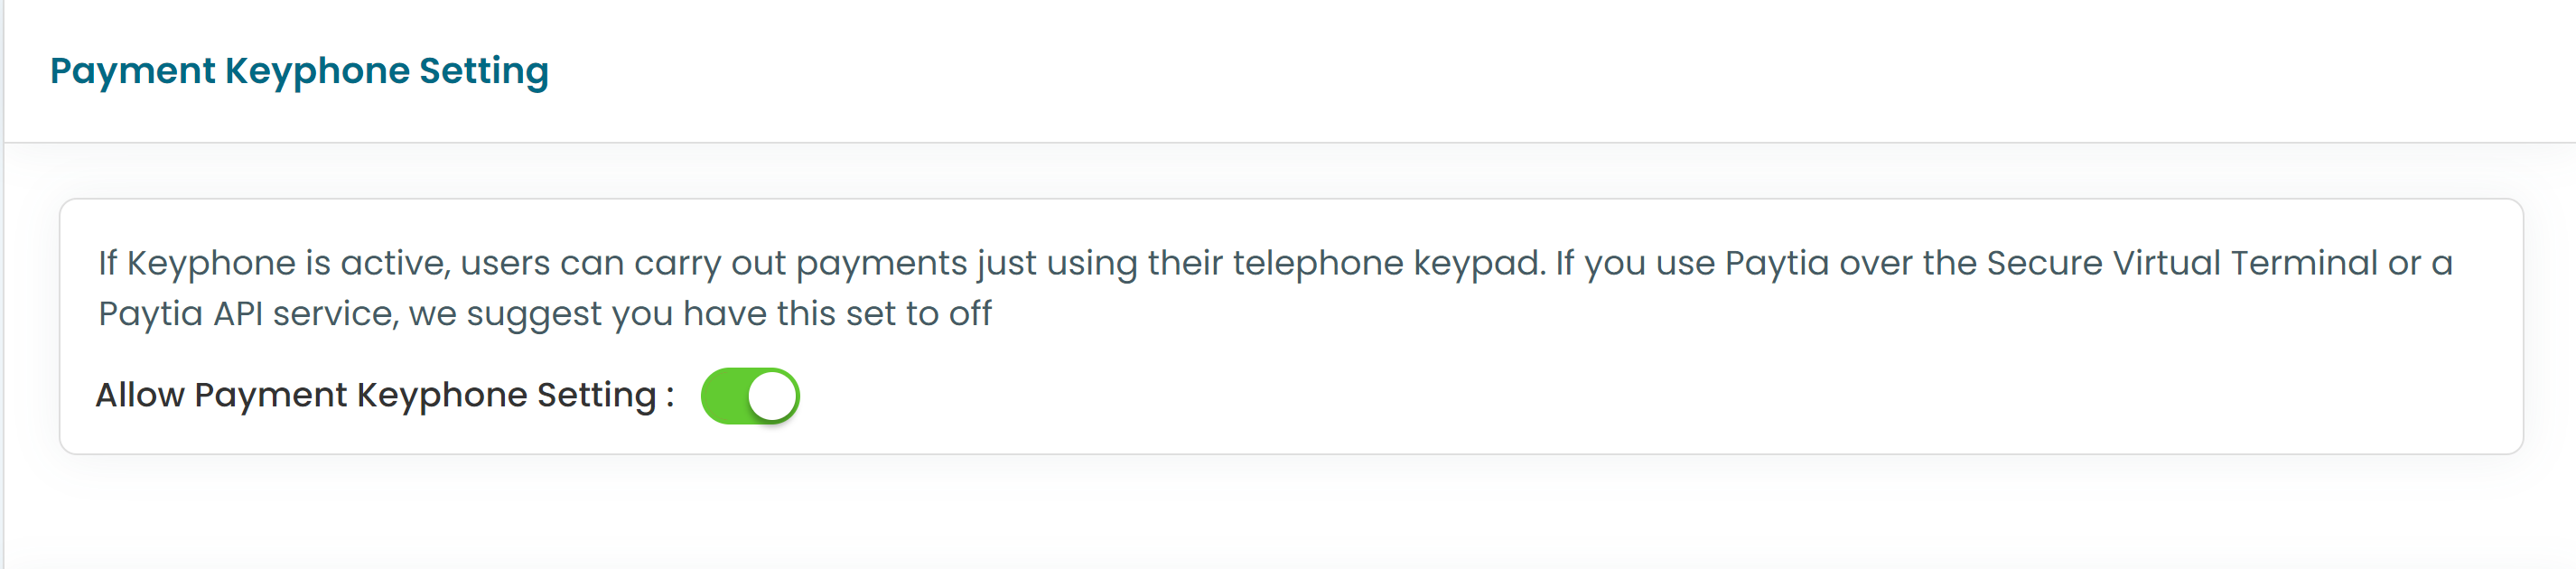Click the white knob of the Keyphone switch

point(772,396)
